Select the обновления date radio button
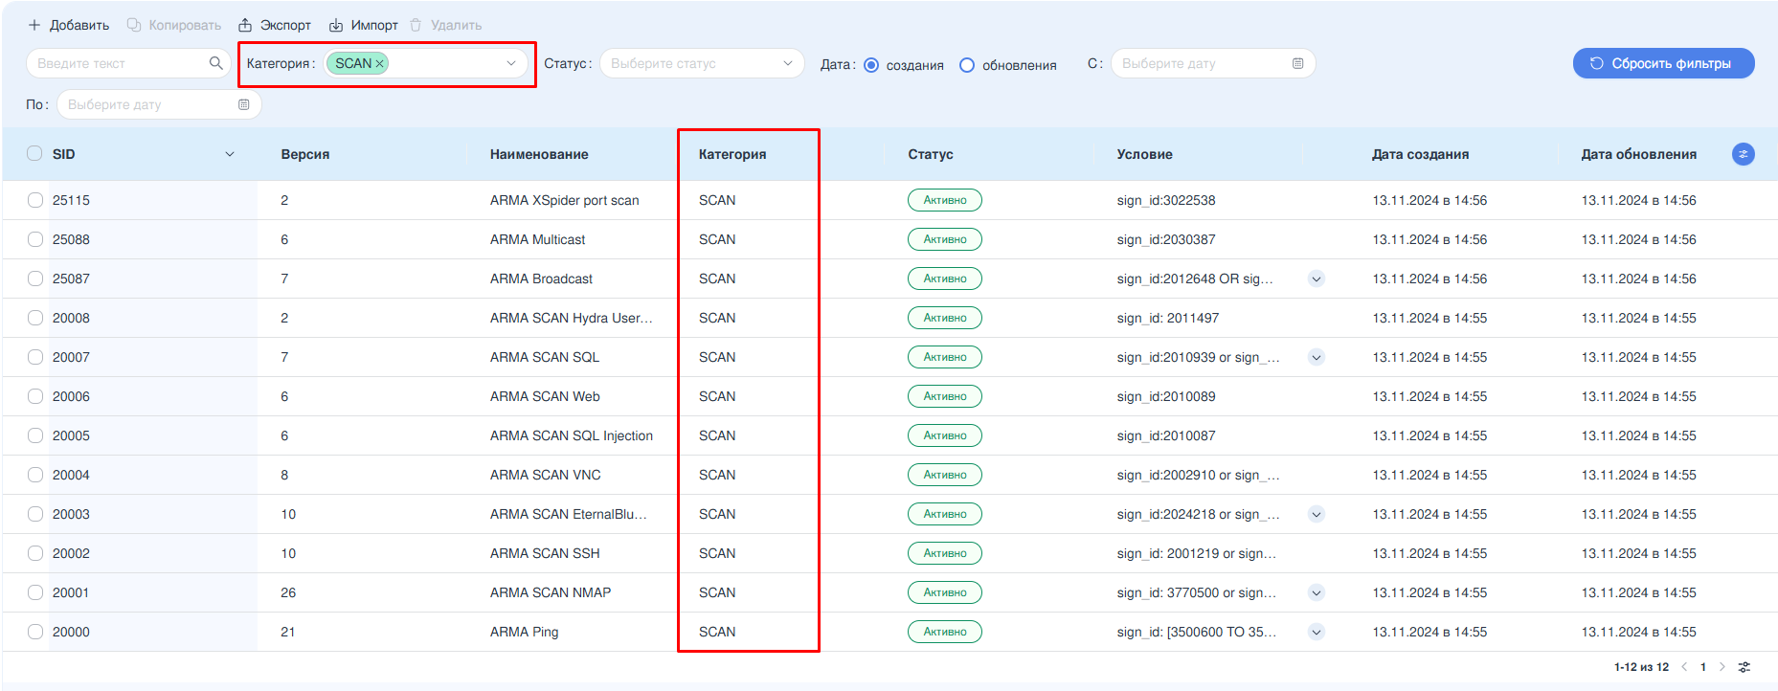The width and height of the screenshot is (1778, 691). [x=967, y=65]
